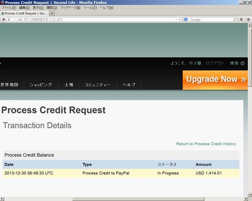252x201 pixels.
Task: Click the site identity icon in URL bar
Action: coord(9,19)
